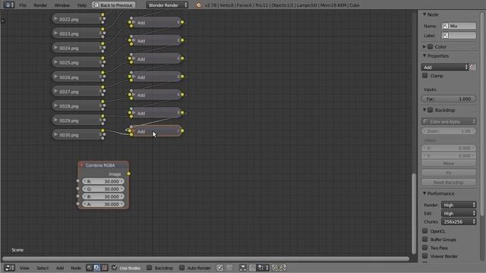Toggle the Color panel checkbox
Image resolution: width=486 pixels, height=273 pixels.
431,46
